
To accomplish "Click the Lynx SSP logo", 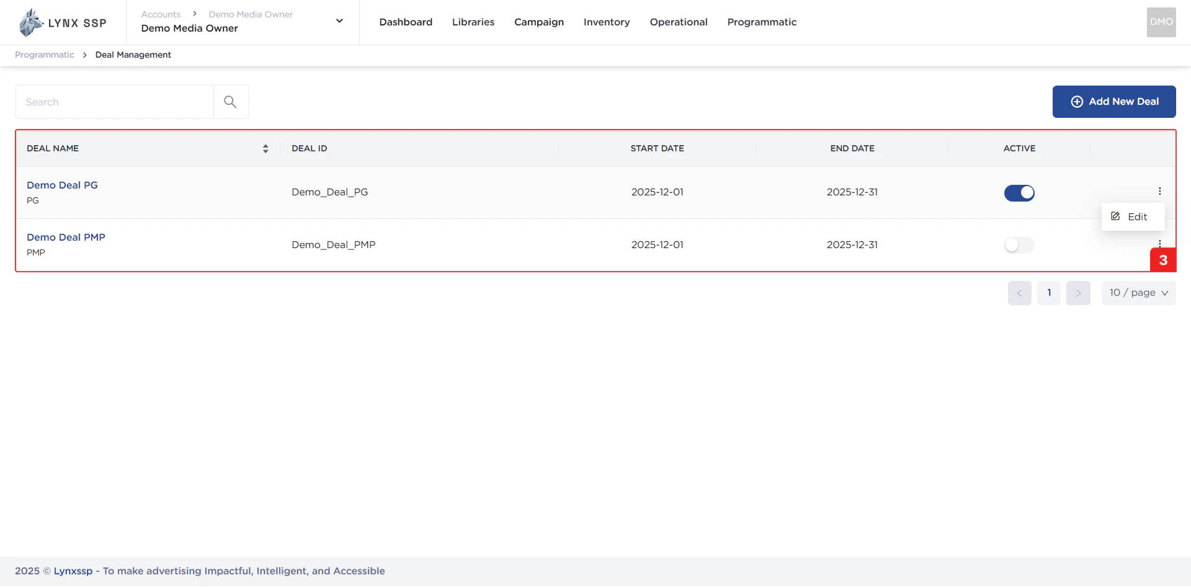I will pyautogui.click(x=63, y=23).
